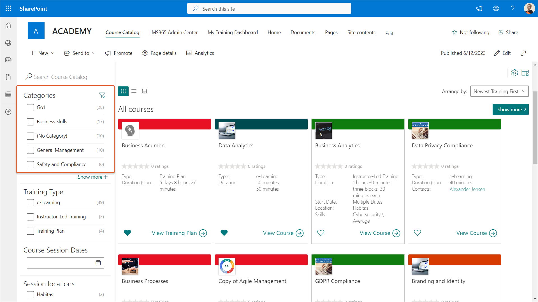Click the Search Course Catalog field

click(x=61, y=77)
